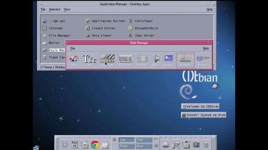Select the Calculator icon
The width and height of the screenshot is (268, 150).
click(x=130, y=21)
